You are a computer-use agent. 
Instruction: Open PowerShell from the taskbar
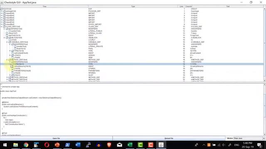[x=67, y=145]
